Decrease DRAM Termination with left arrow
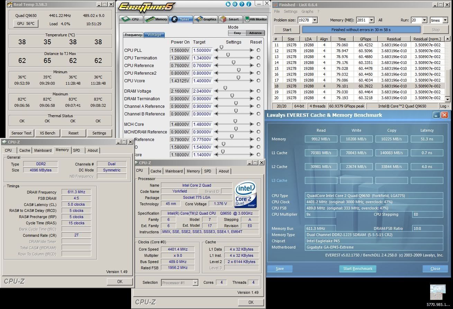 click(216, 99)
